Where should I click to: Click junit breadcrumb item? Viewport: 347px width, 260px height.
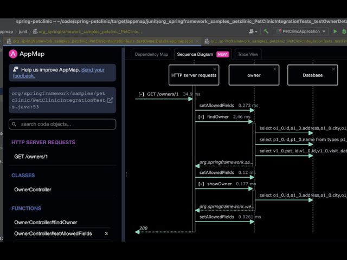[x=23, y=31]
